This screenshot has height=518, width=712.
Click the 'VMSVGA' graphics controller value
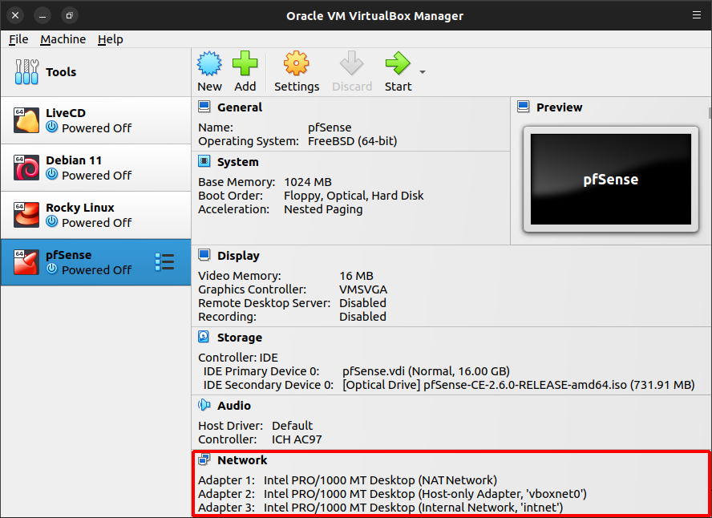[363, 289]
